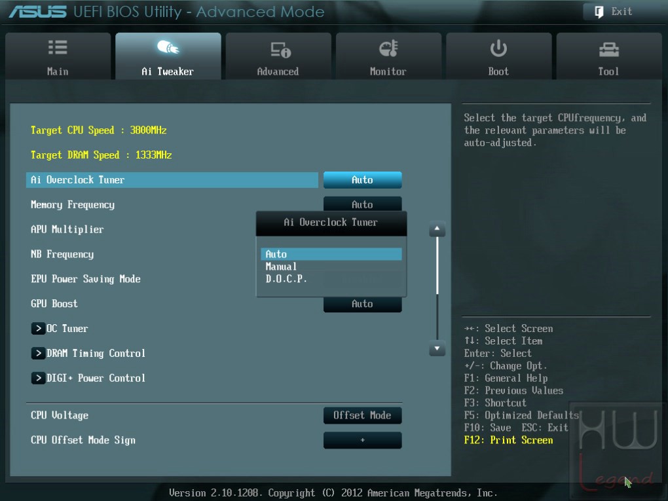Open the Main tab label
This screenshot has width=668, height=501.
(x=58, y=71)
